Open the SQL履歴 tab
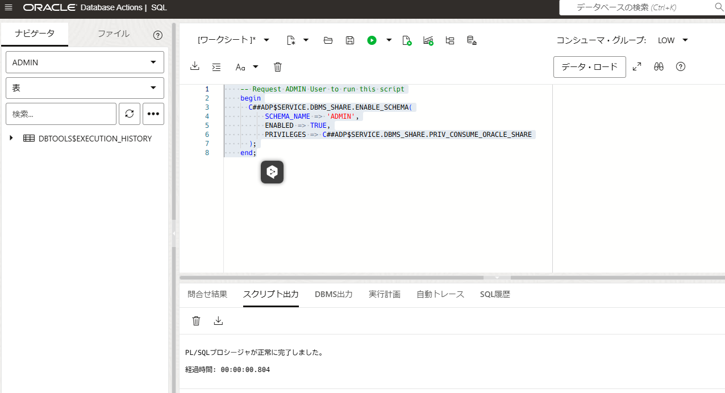 495,294
